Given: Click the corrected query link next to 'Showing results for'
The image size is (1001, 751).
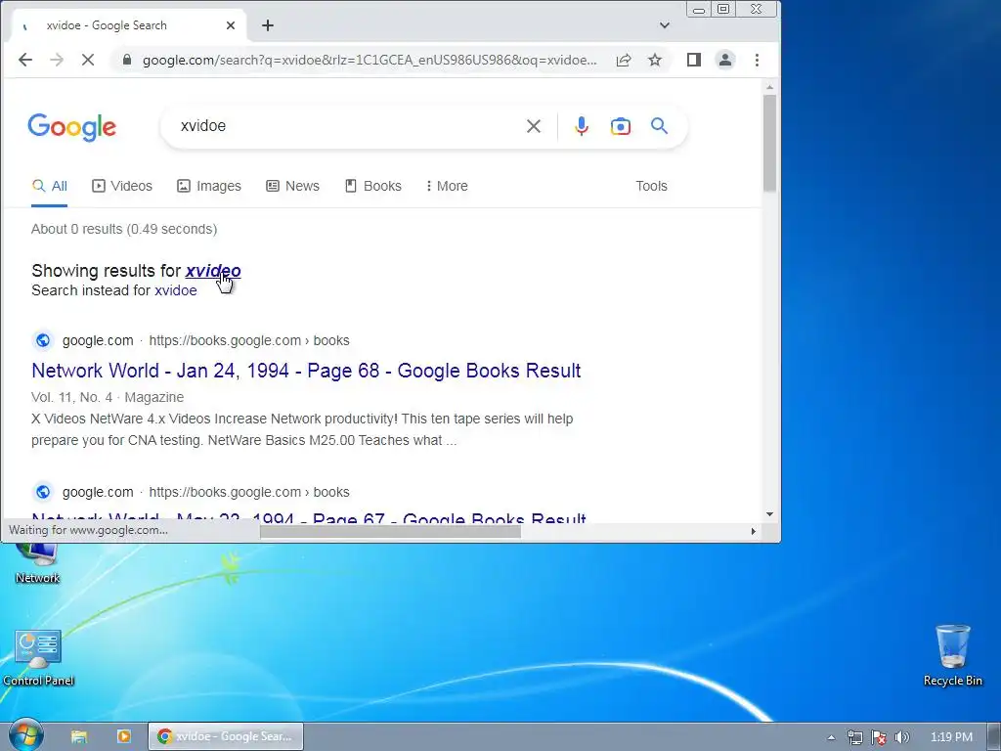Looking at the screenshot, I should click(212, 271).
